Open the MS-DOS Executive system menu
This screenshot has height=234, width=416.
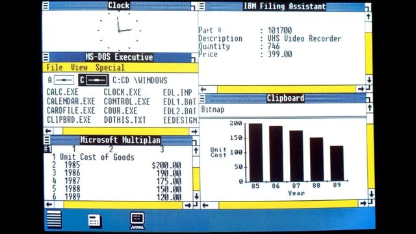[46, 57]
